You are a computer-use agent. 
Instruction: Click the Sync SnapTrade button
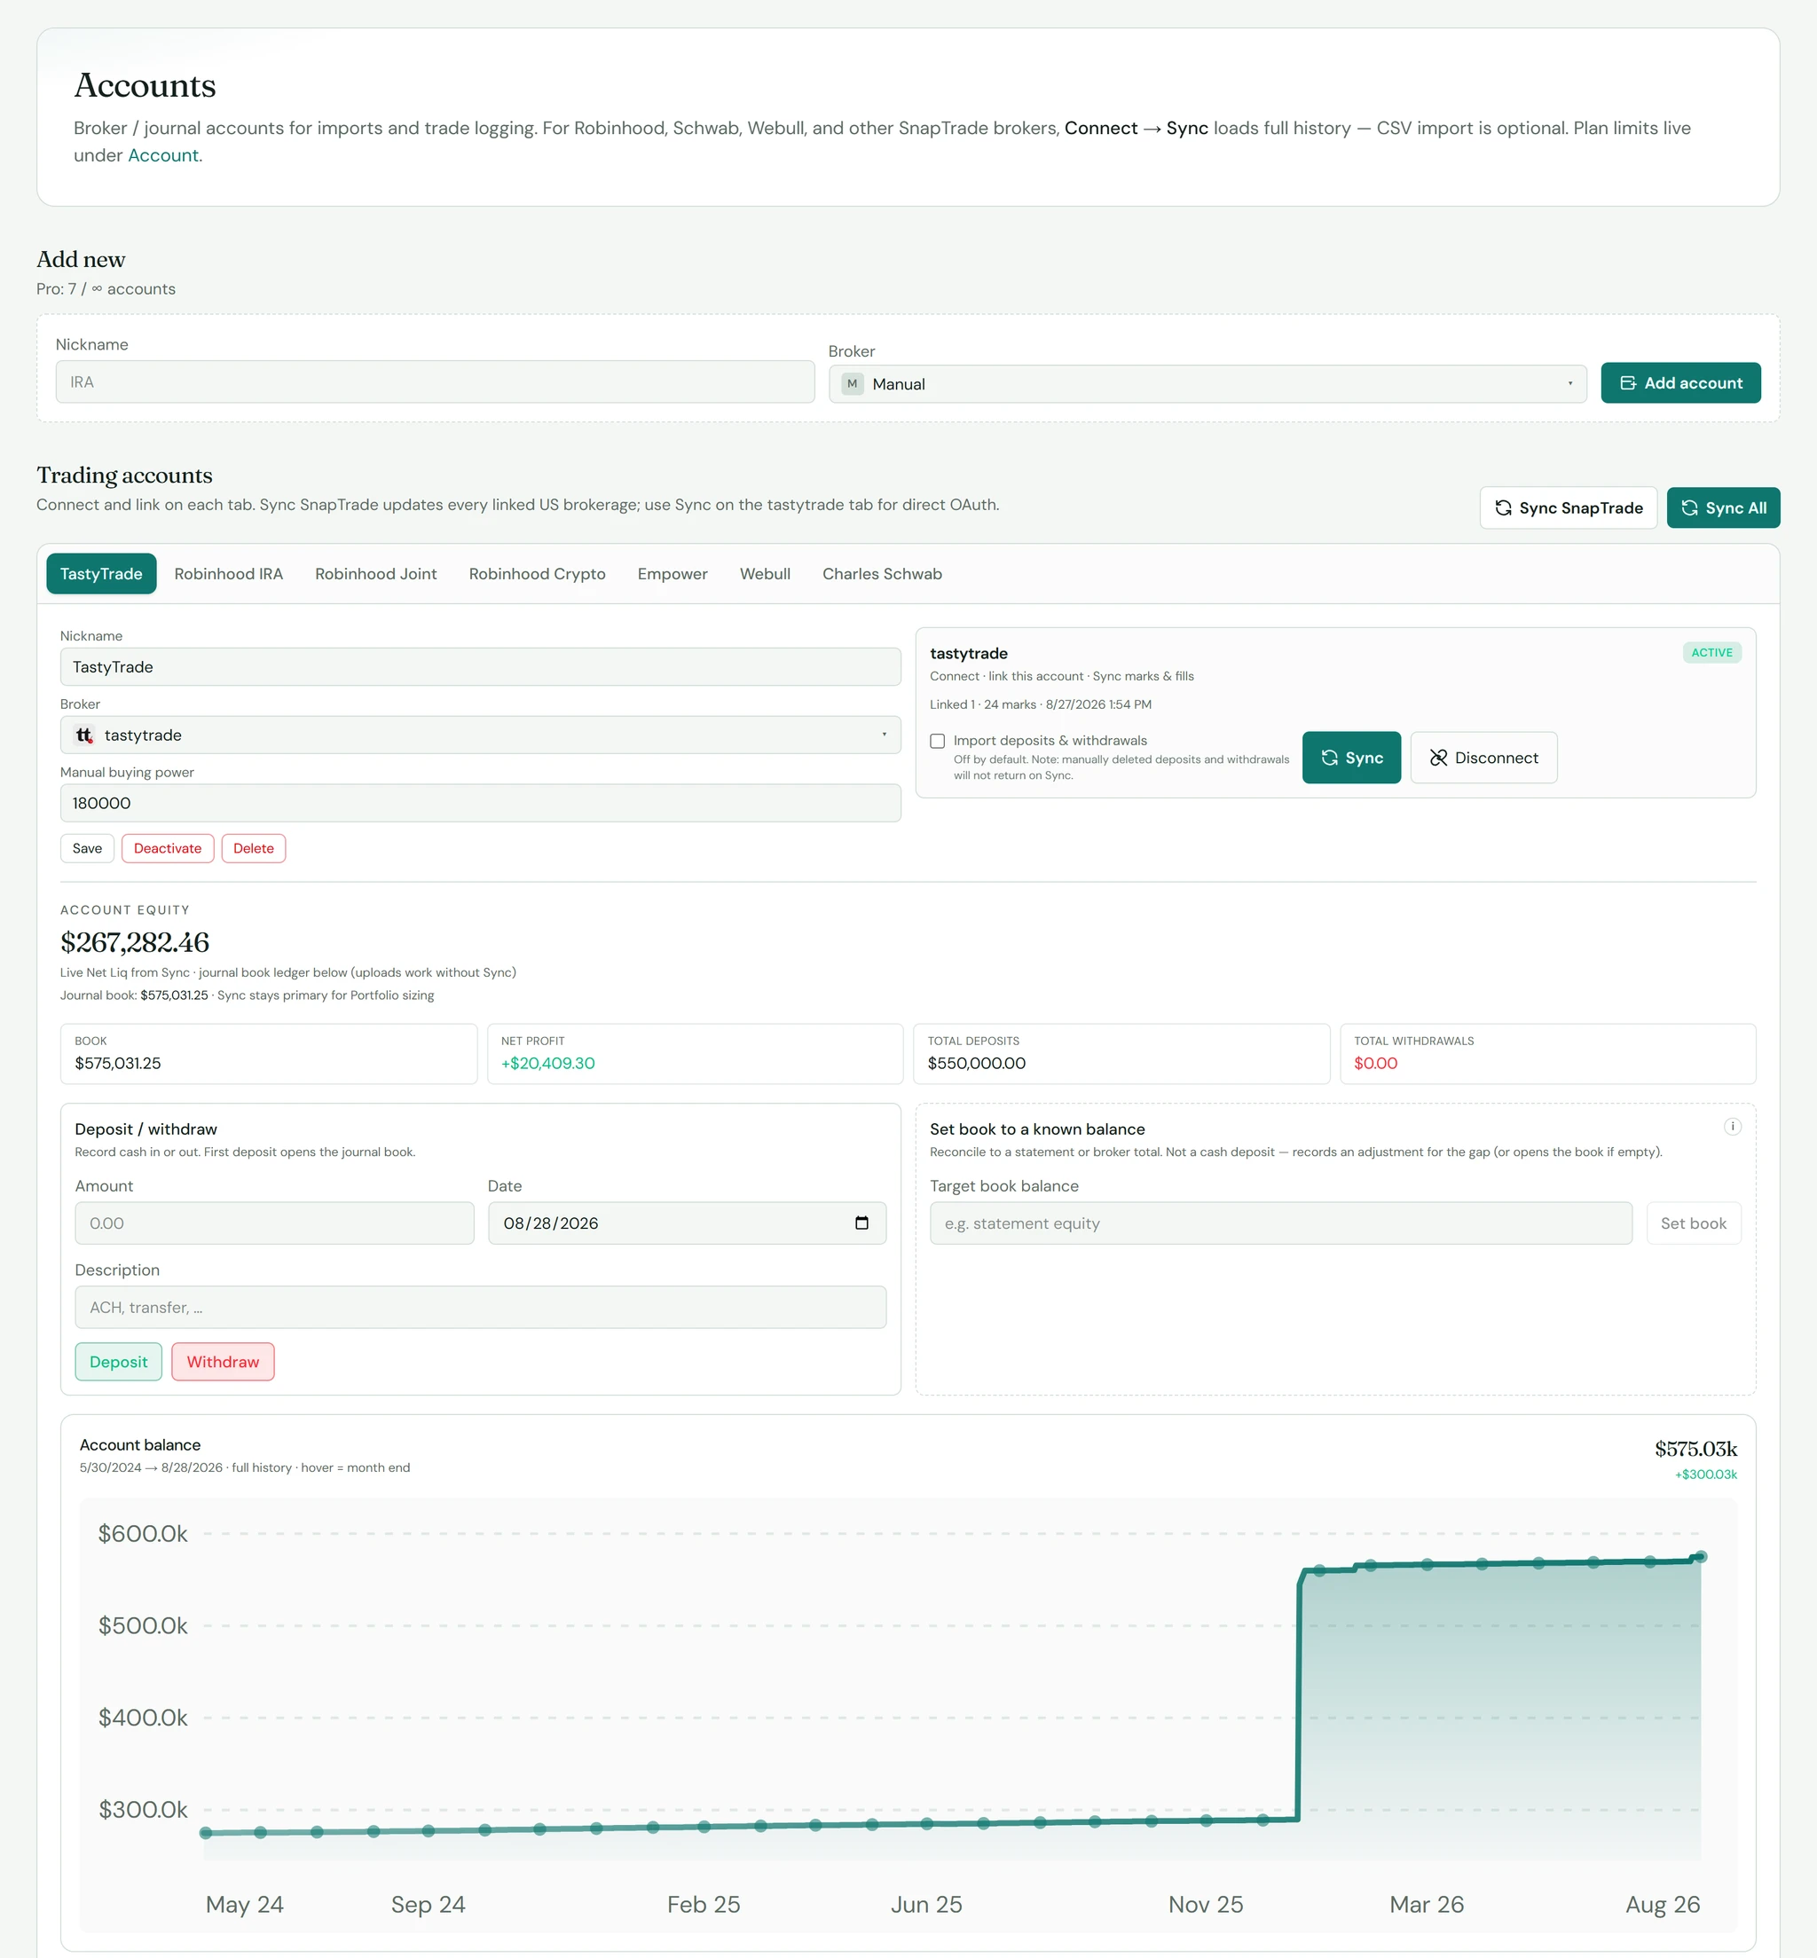click(x=1569, y=508)
